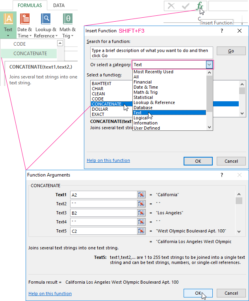249x301 pixels.
Task: Close the Insert Function dialog
Action: (x=240, y=31)
